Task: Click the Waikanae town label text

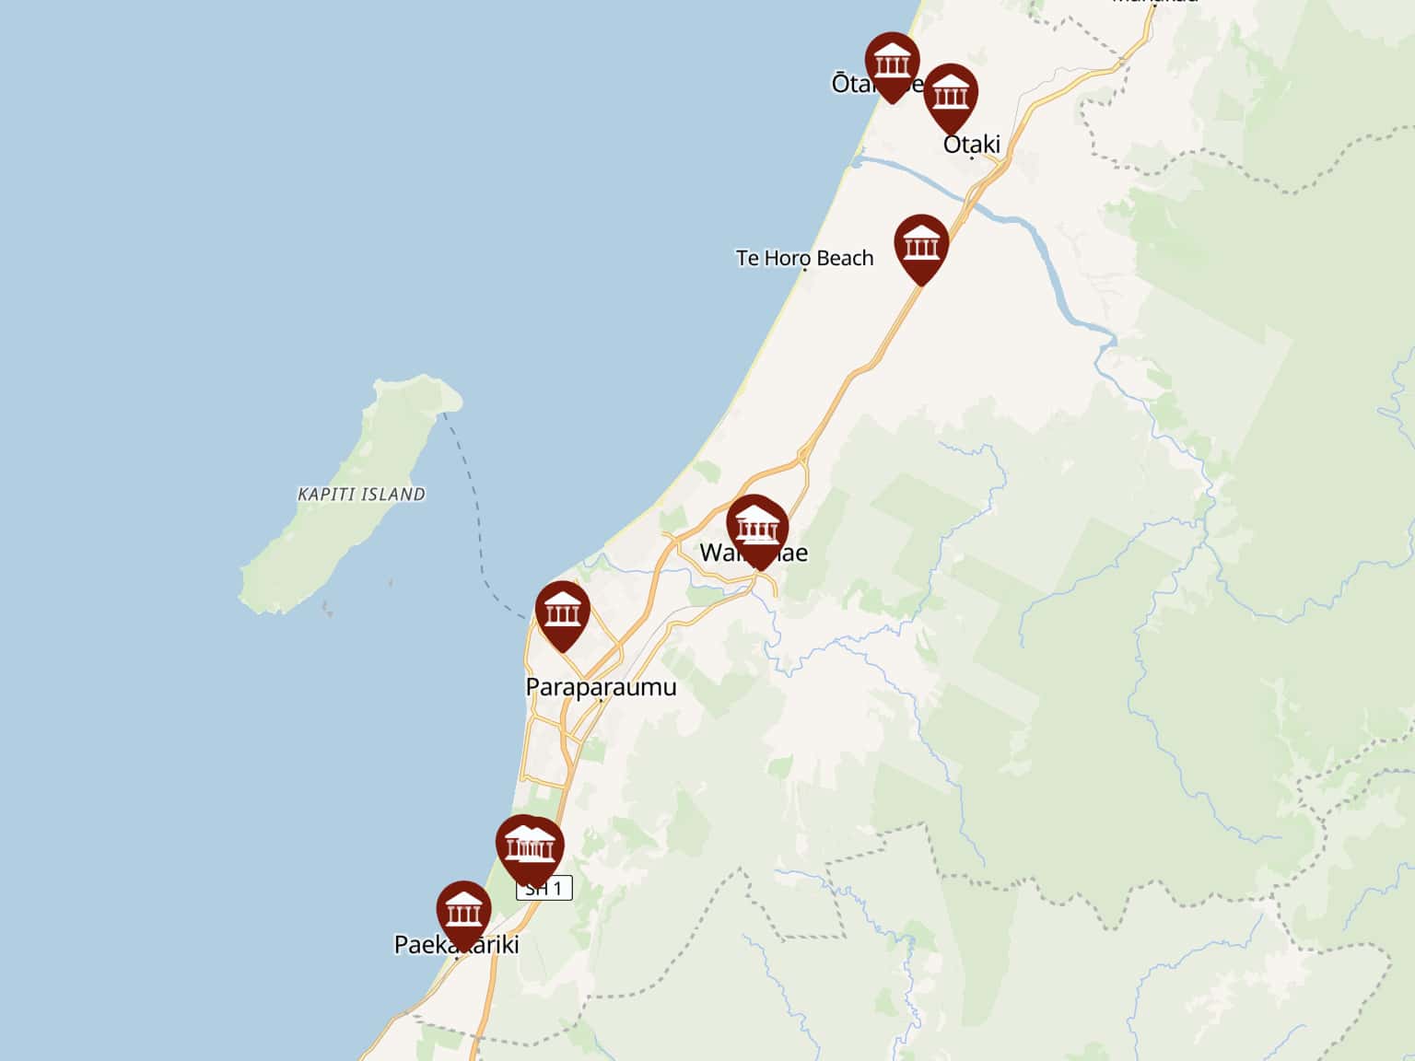Action: pyautogui.click(x=754, y=553)
